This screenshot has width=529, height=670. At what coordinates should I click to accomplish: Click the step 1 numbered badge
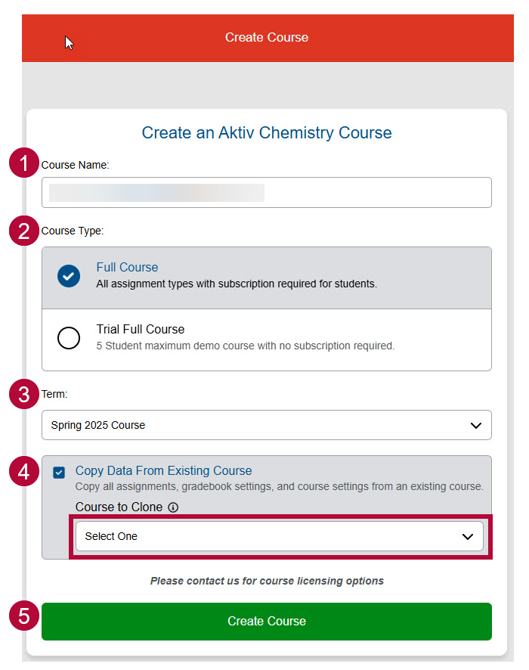(x=24, y=164)
